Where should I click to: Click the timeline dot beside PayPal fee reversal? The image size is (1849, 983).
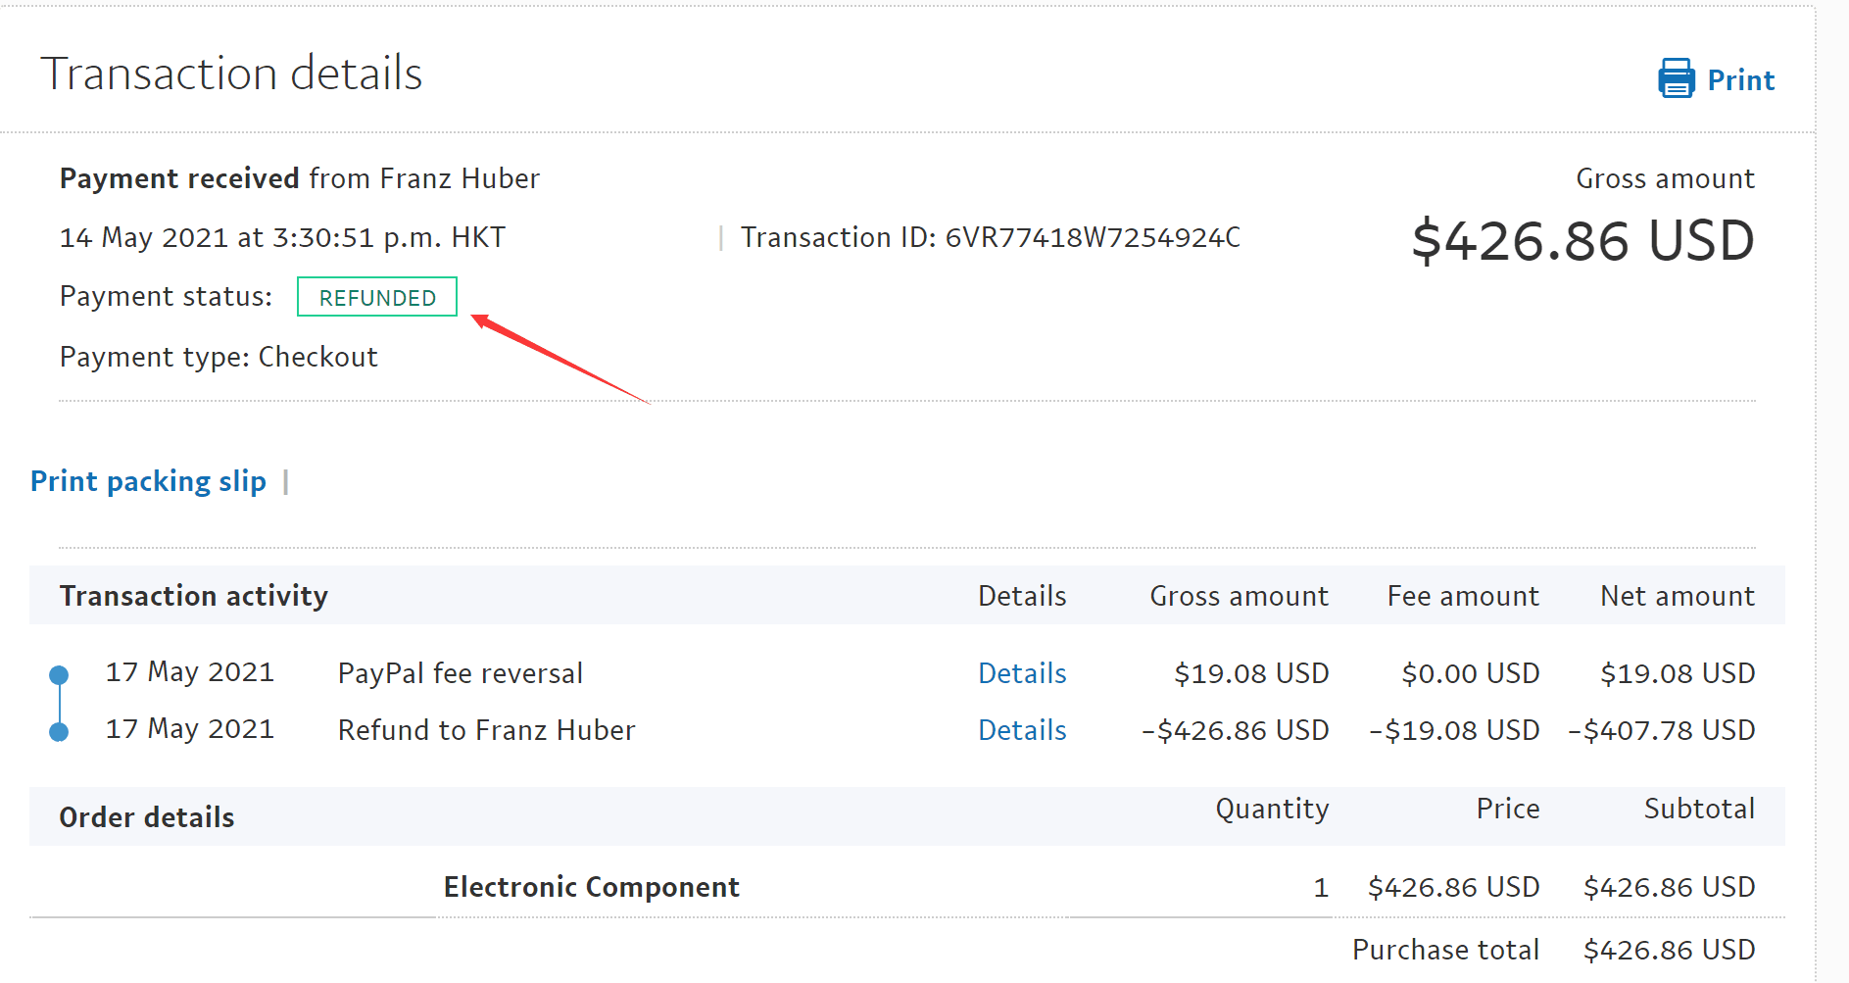pos(59,674)
